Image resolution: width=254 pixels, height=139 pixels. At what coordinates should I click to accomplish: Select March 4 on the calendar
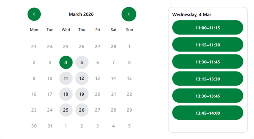66,62
